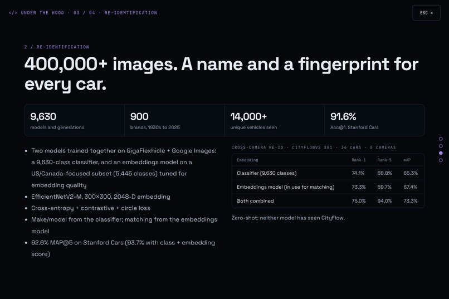449x299 pixels.
Task: Select the '91.6%' Acc@1 Stanford Cars stat
Action: [374, 120]
